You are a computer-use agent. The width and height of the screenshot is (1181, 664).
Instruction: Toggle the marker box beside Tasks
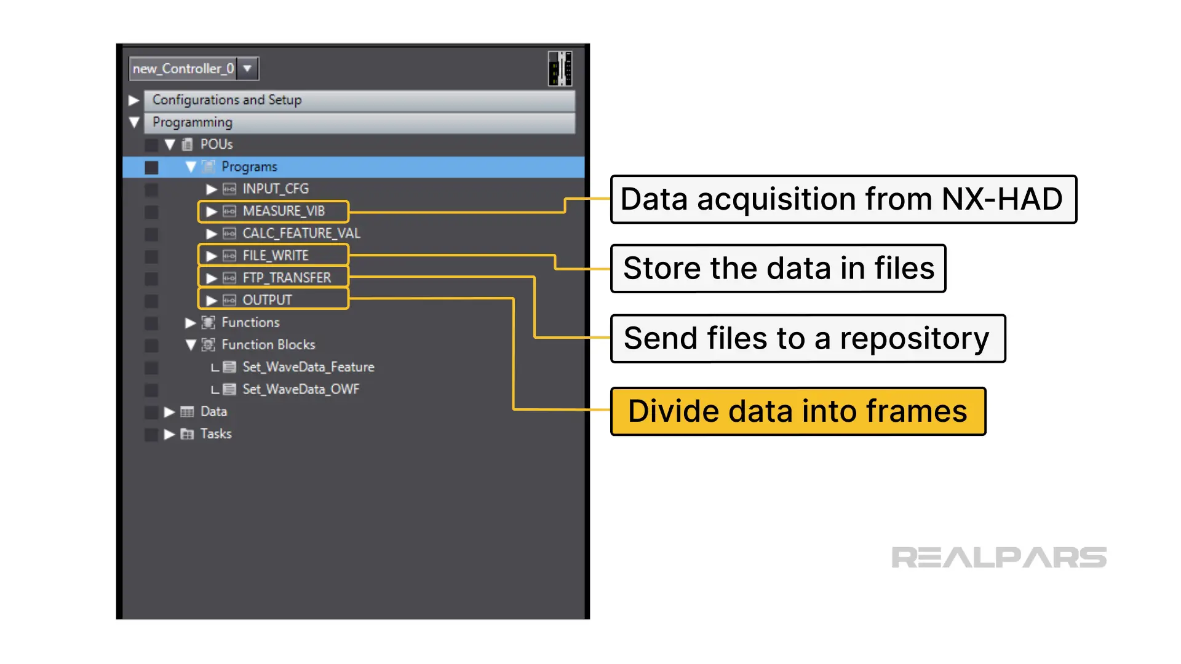coord(151,435)
